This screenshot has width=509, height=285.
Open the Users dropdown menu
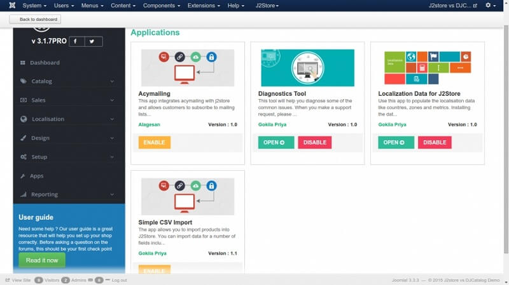pyautogui.click(x=64, y=6)
